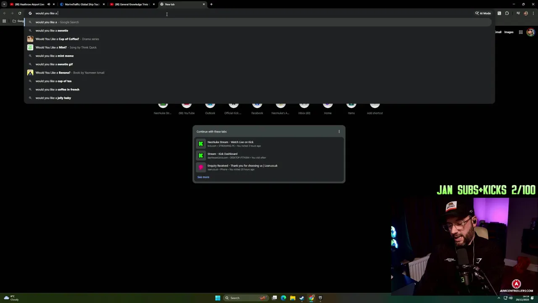Open 'Stream - Kick Dashboard' entry
This screenshot has height=303, width=538.
[x=269, y=156]
